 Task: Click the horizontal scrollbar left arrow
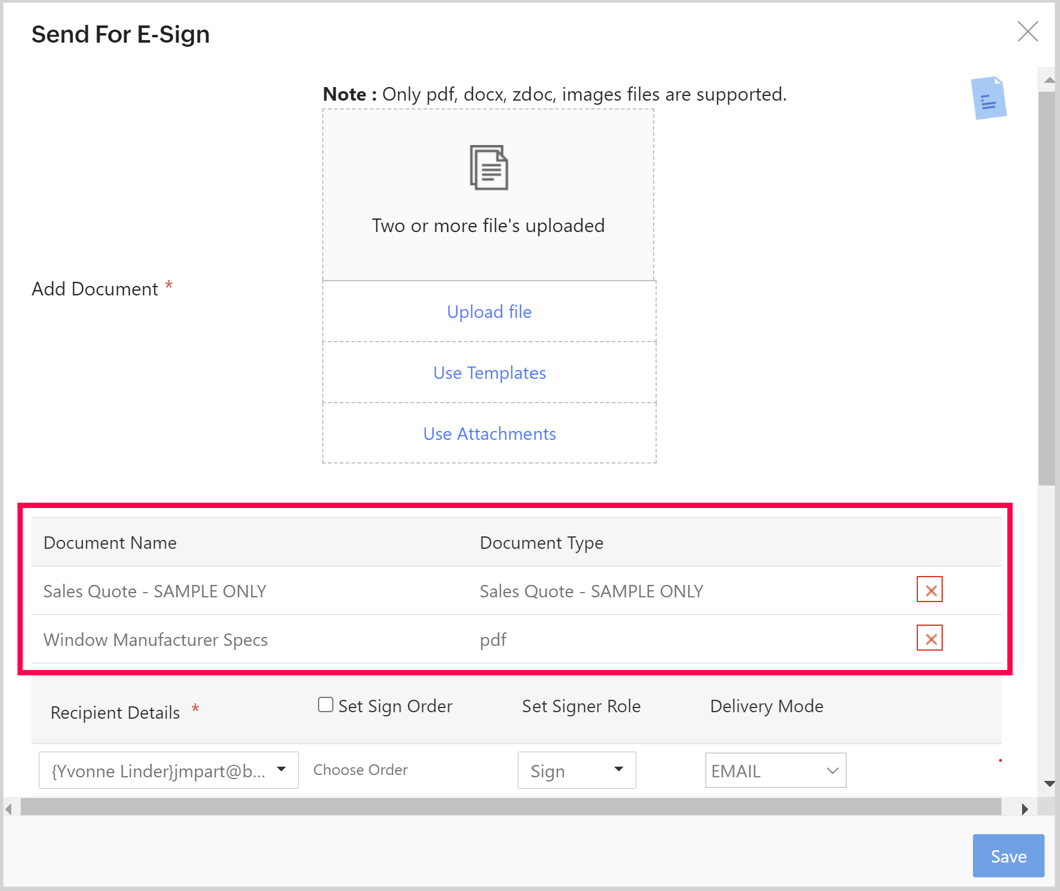(9, 809)
